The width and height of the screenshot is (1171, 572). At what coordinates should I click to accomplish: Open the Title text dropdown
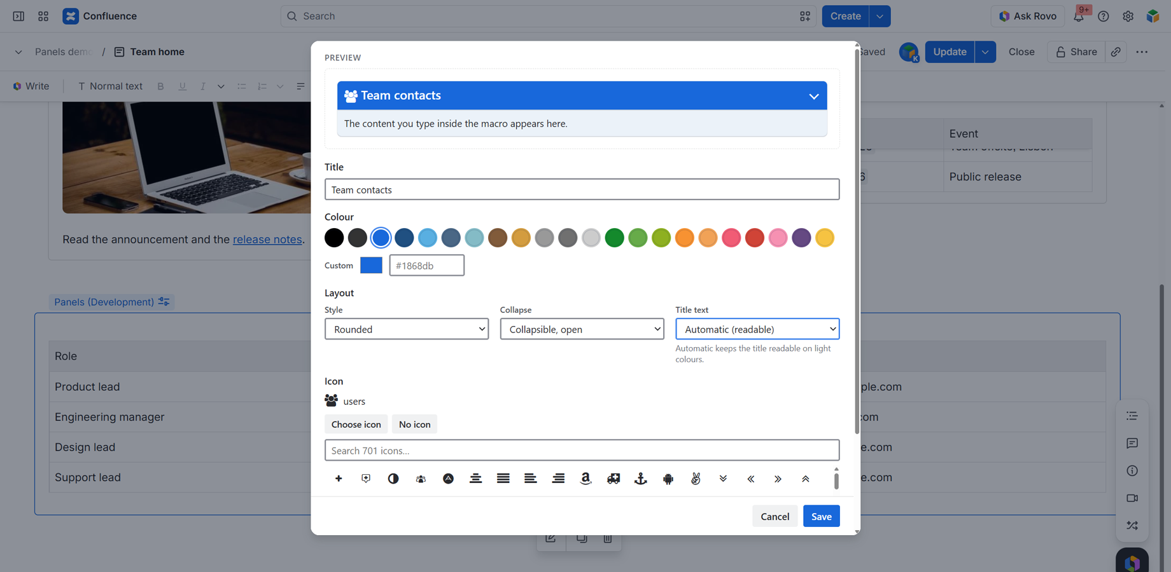[757, 329]
